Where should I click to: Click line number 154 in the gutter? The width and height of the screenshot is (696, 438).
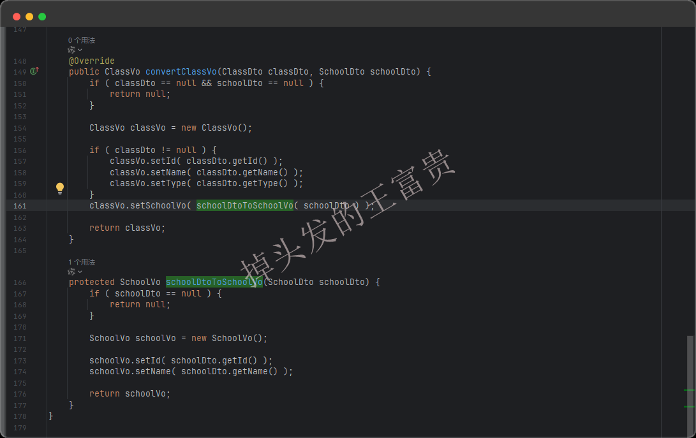20,128
